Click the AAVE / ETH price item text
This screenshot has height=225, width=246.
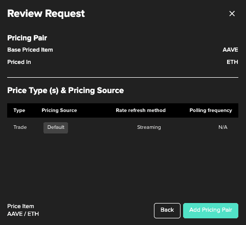[23, 214]
